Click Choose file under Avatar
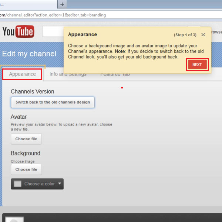The width and height of the screenshot is (222, 222). point(26,139)
